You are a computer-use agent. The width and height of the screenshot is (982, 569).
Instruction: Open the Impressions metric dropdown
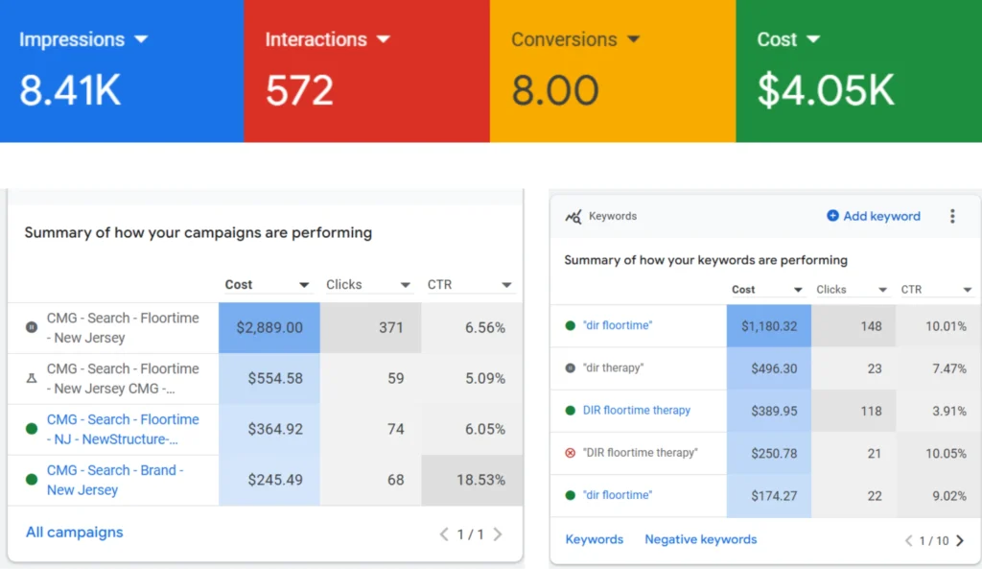(x=141, y=39)
